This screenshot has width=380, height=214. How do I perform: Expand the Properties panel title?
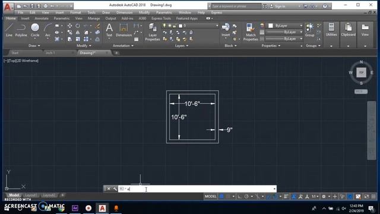pyautogui.click(x=271, y=46)
